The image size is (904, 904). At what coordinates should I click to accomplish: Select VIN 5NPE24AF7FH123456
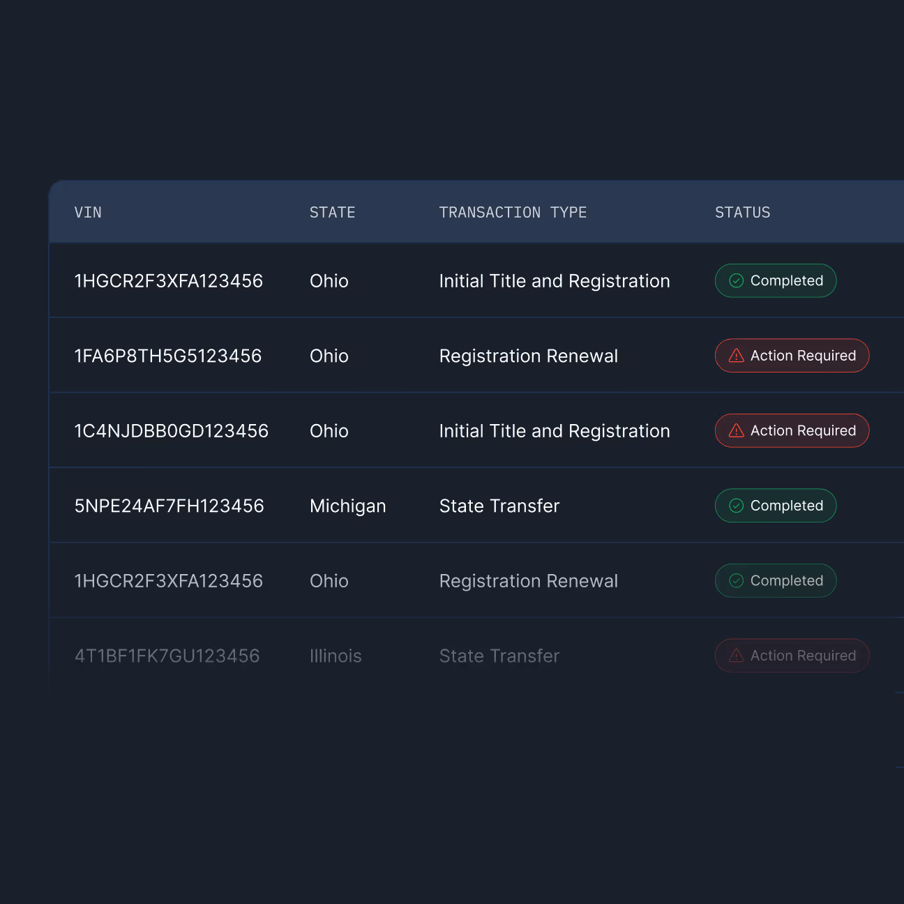click(169, 506)
